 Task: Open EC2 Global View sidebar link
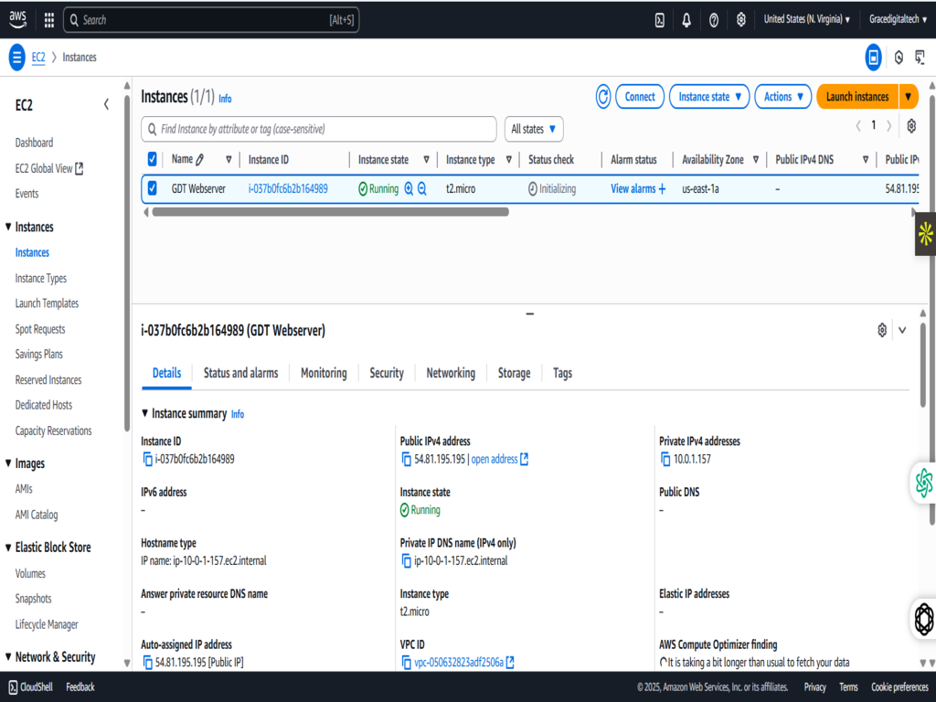pos(49,168)
